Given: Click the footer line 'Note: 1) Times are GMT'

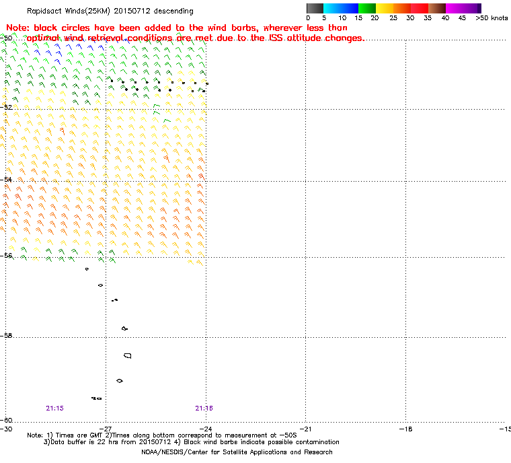Looking at the screenshot, I should pos(162,435).
